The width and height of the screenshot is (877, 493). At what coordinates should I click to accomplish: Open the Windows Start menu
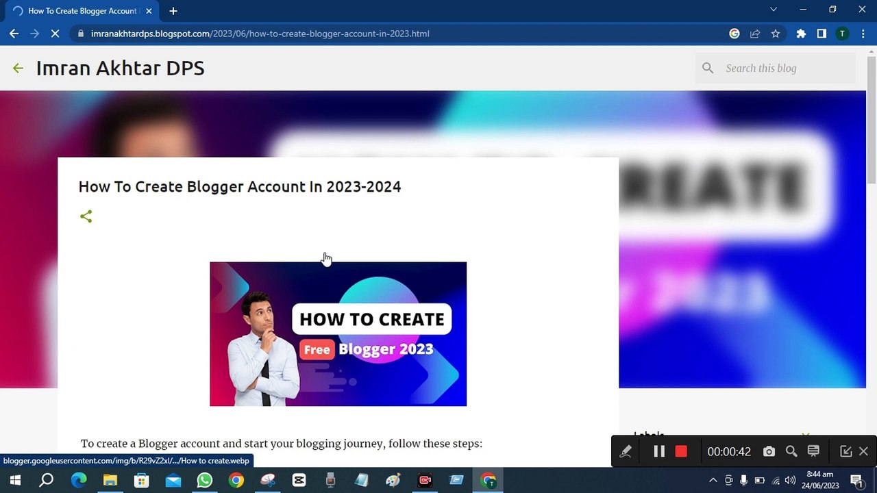coord(15,480)
